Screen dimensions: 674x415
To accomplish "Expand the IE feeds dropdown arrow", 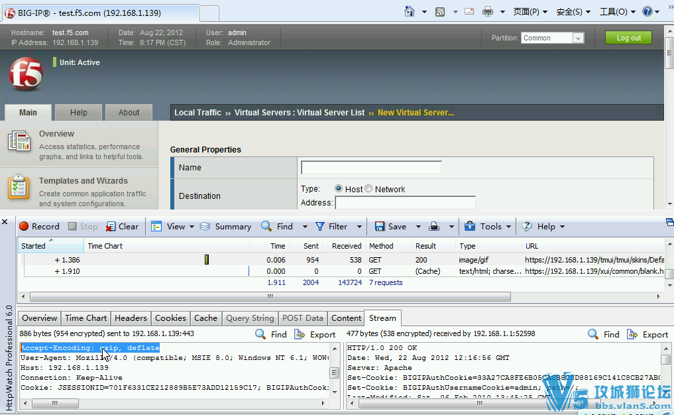I will [455, 12].
